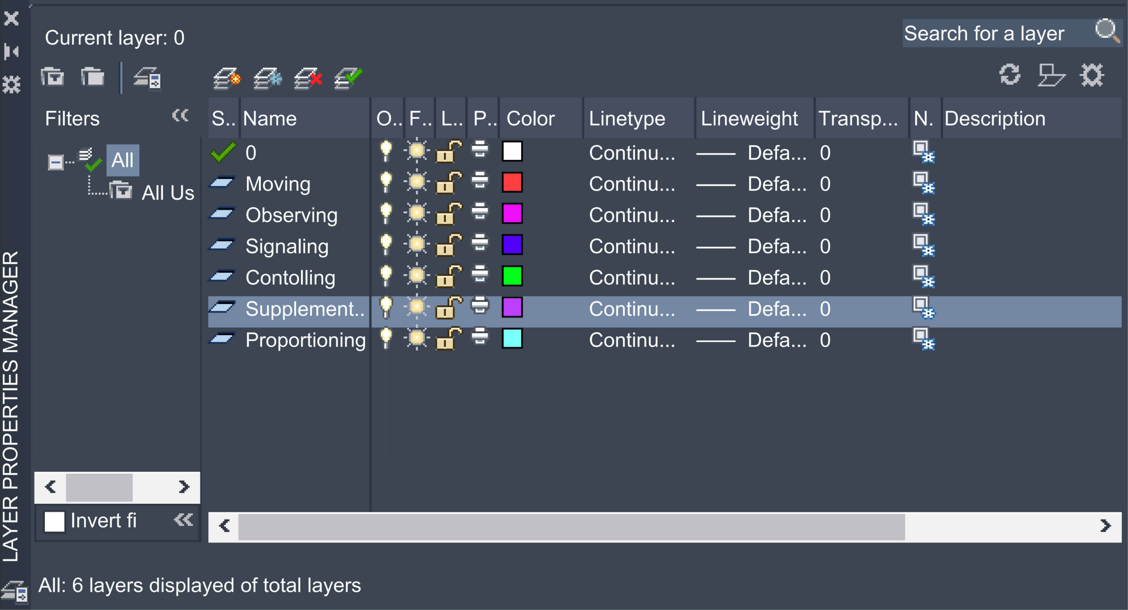Open the Linetype of the Contolling layer
The image size is (1128, 610).
(631, 278)
